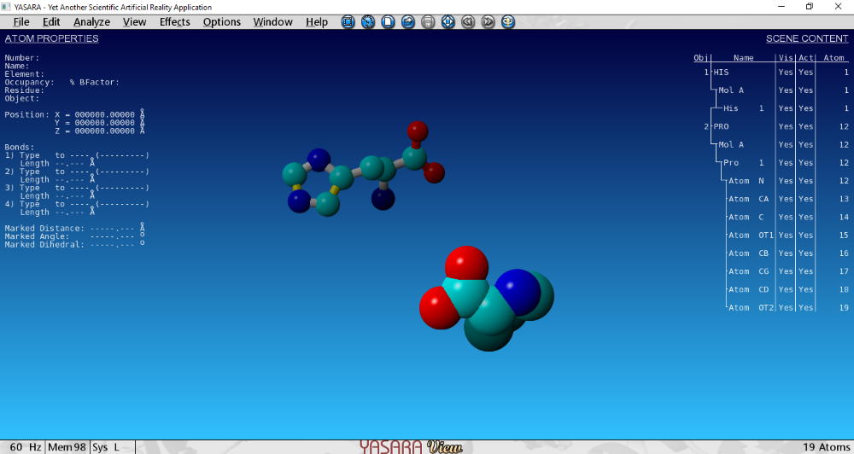Click the '60 Hz' status bar entry
854x454 pixels.
[25, 447]
